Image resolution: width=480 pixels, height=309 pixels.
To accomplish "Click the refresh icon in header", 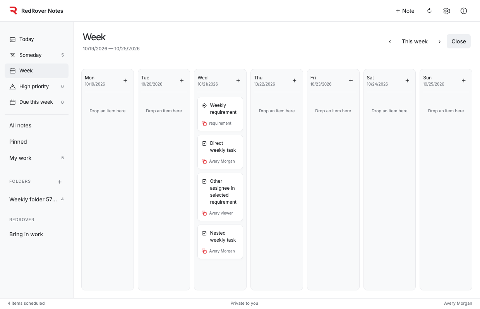I will click(429, 11).
